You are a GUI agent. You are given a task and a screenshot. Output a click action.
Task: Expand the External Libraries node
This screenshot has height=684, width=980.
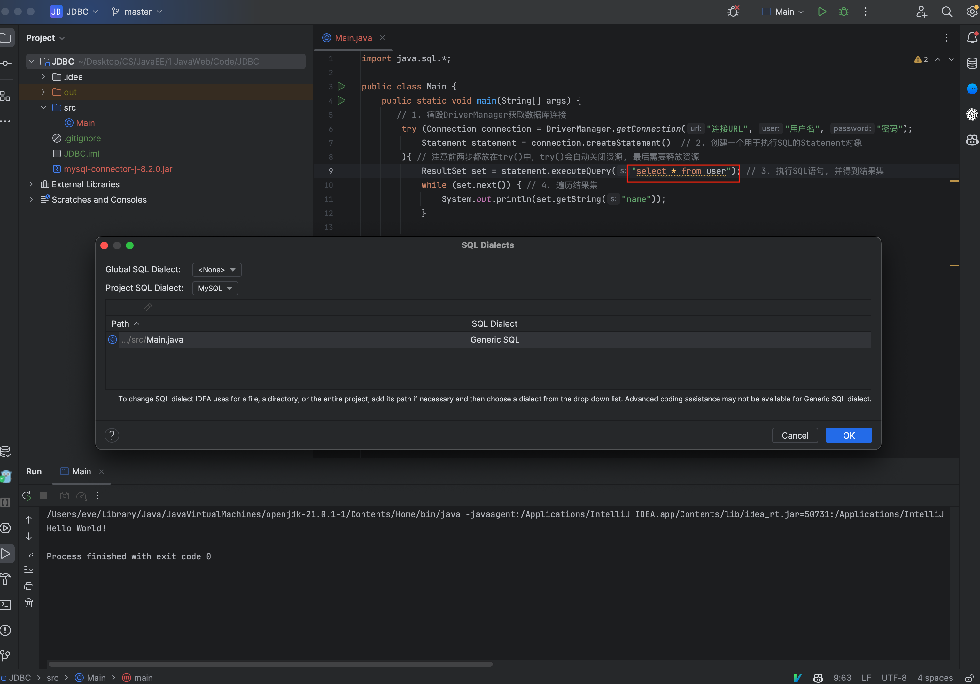pyautogui.click(x=31, y=184)
